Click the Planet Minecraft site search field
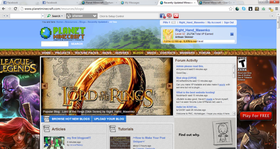 [55, 44]
